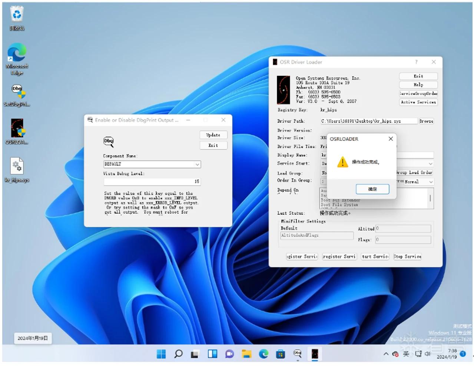Open taskbar Search magnifier icon
The width and height of the screenshot is (474, 366).
coord(178,354)
